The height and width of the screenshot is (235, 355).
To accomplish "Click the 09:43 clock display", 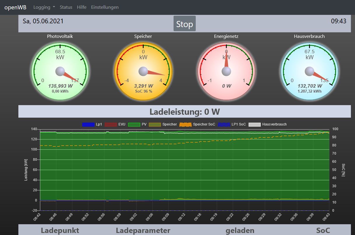I will [x=338, y=21].
